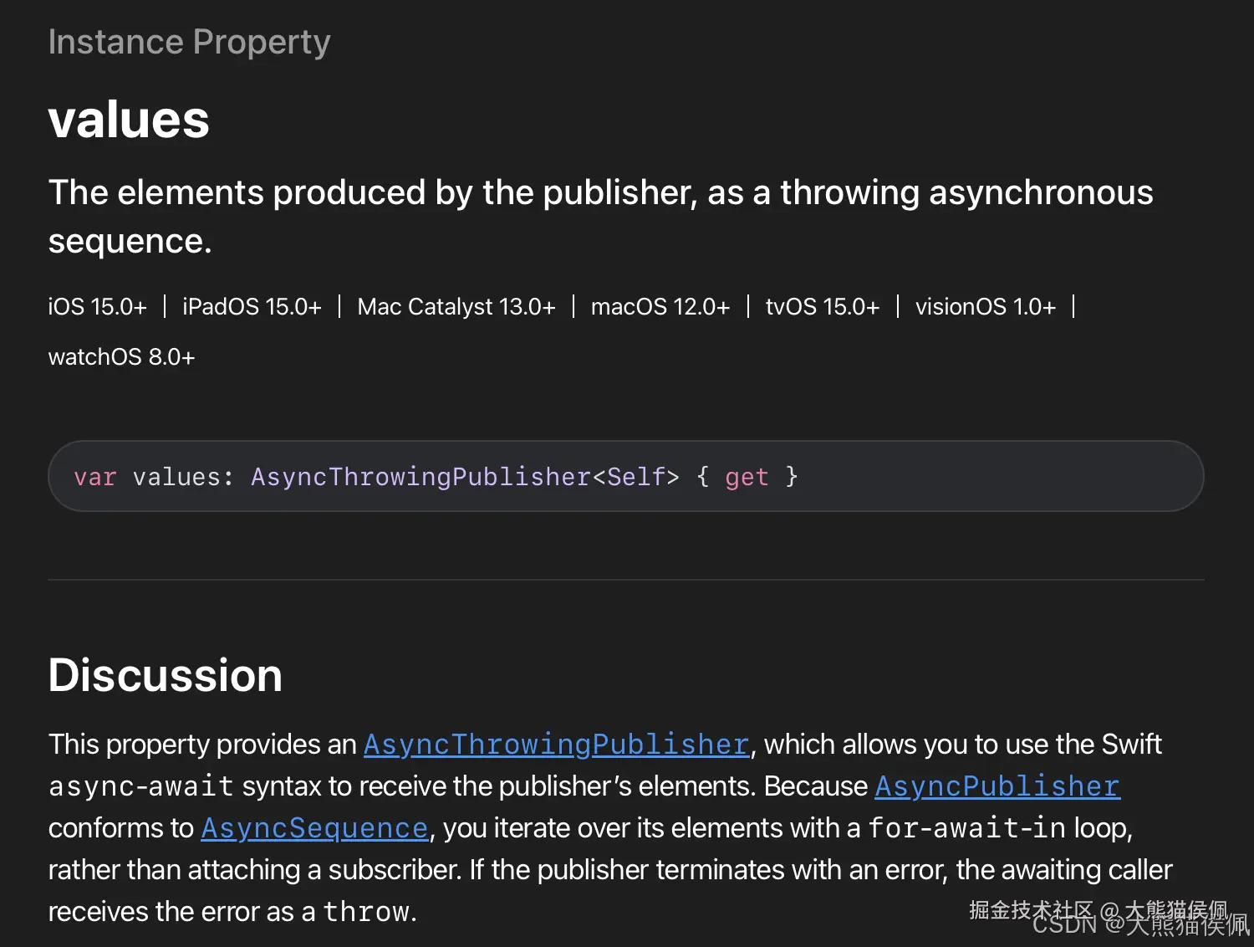1254x947 pixels.
Task: Click the 'get' keyword in the declaration
Action: 746,477
